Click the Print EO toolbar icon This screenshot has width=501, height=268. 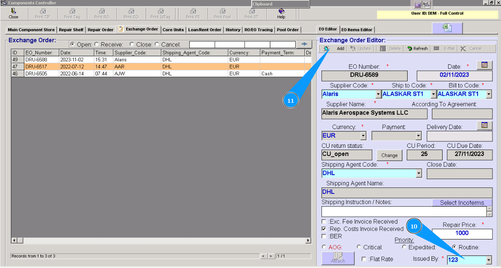click(x=131, y=14)
